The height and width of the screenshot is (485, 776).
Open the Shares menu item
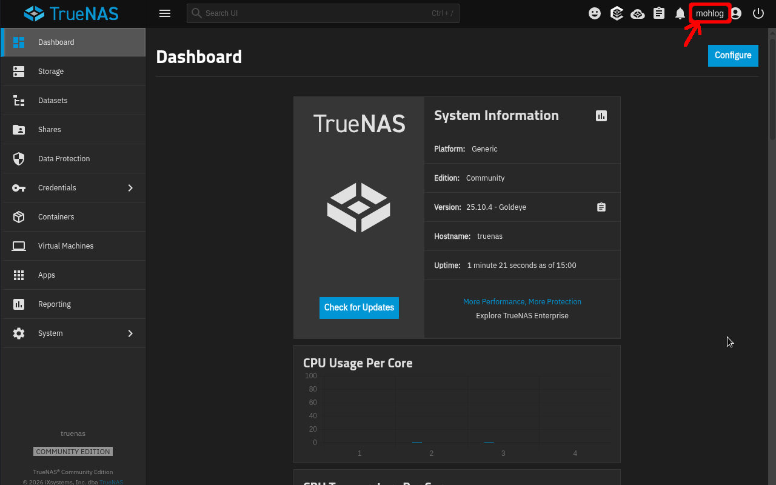pos(73,130)
